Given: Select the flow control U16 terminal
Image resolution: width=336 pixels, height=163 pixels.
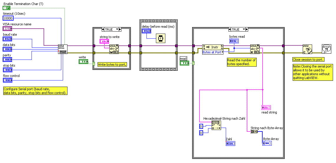Looking at the screenshot, I should (x=7, y=80).
